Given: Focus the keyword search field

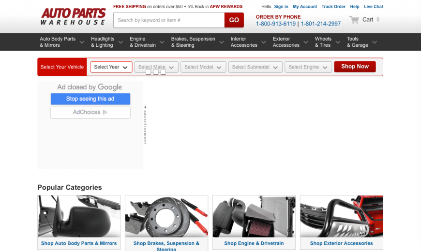Looking at the screenshot, I should click(x=169, y=20).
